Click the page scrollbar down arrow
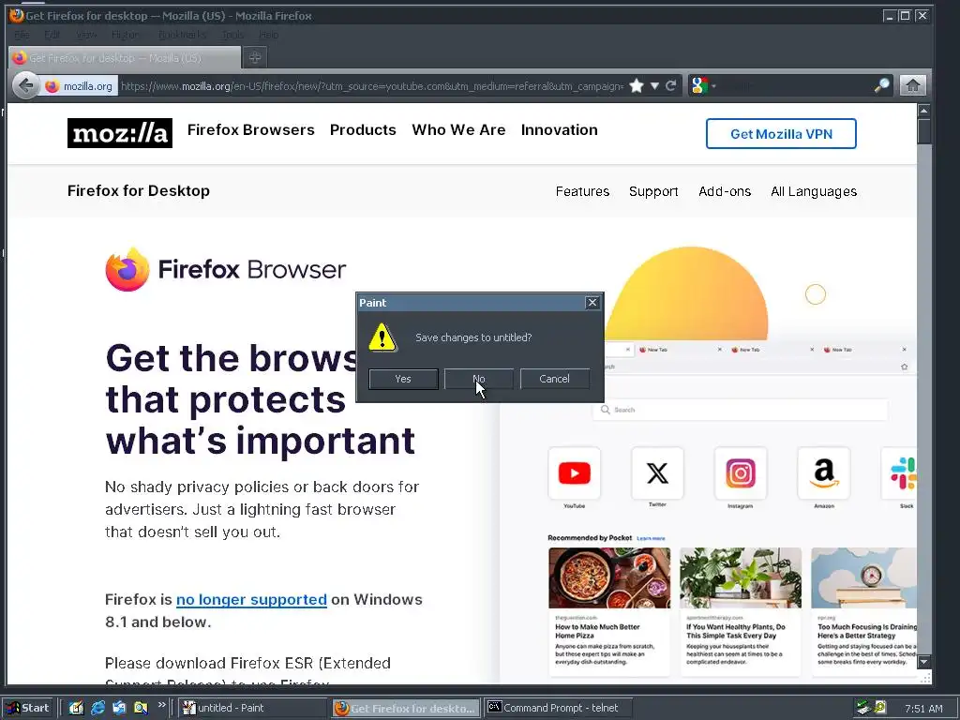This screenshot has width=960, height=720. pos(923,662)
